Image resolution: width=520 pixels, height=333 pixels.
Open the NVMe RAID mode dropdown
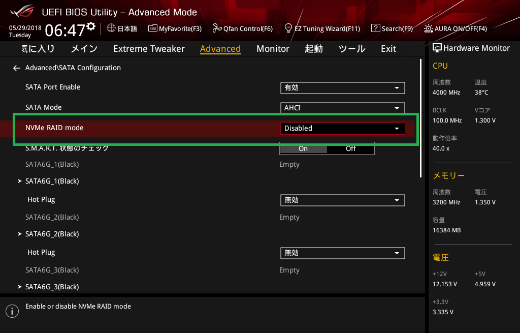(343, 129)
